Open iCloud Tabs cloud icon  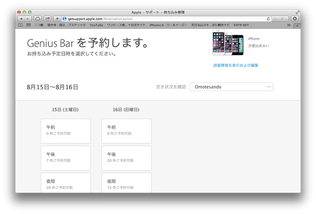pyautogui.click(x=38, y=19)
